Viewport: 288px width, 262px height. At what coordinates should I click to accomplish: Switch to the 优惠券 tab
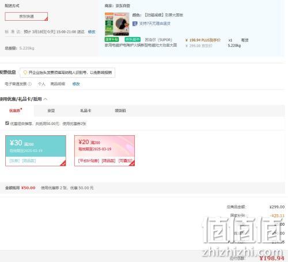click(15, 111)
